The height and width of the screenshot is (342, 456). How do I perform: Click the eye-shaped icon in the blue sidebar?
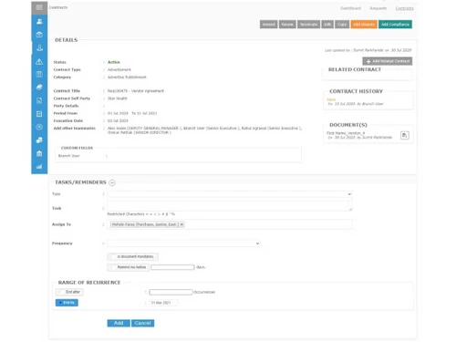(39, 35)
